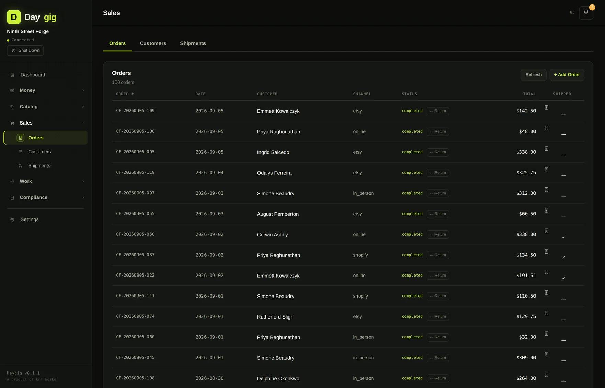Open receipt icon for order CF-20260905-074

coord(546,313)
